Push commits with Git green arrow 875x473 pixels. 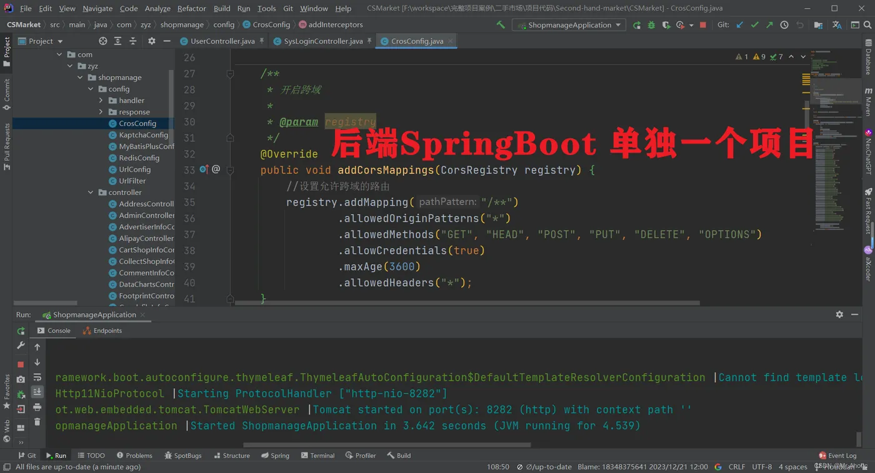coord(769,25)
